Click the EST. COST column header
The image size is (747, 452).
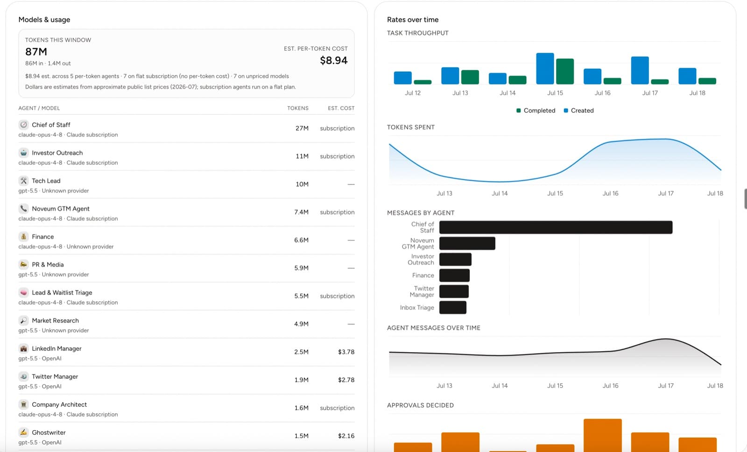(341, 108)
